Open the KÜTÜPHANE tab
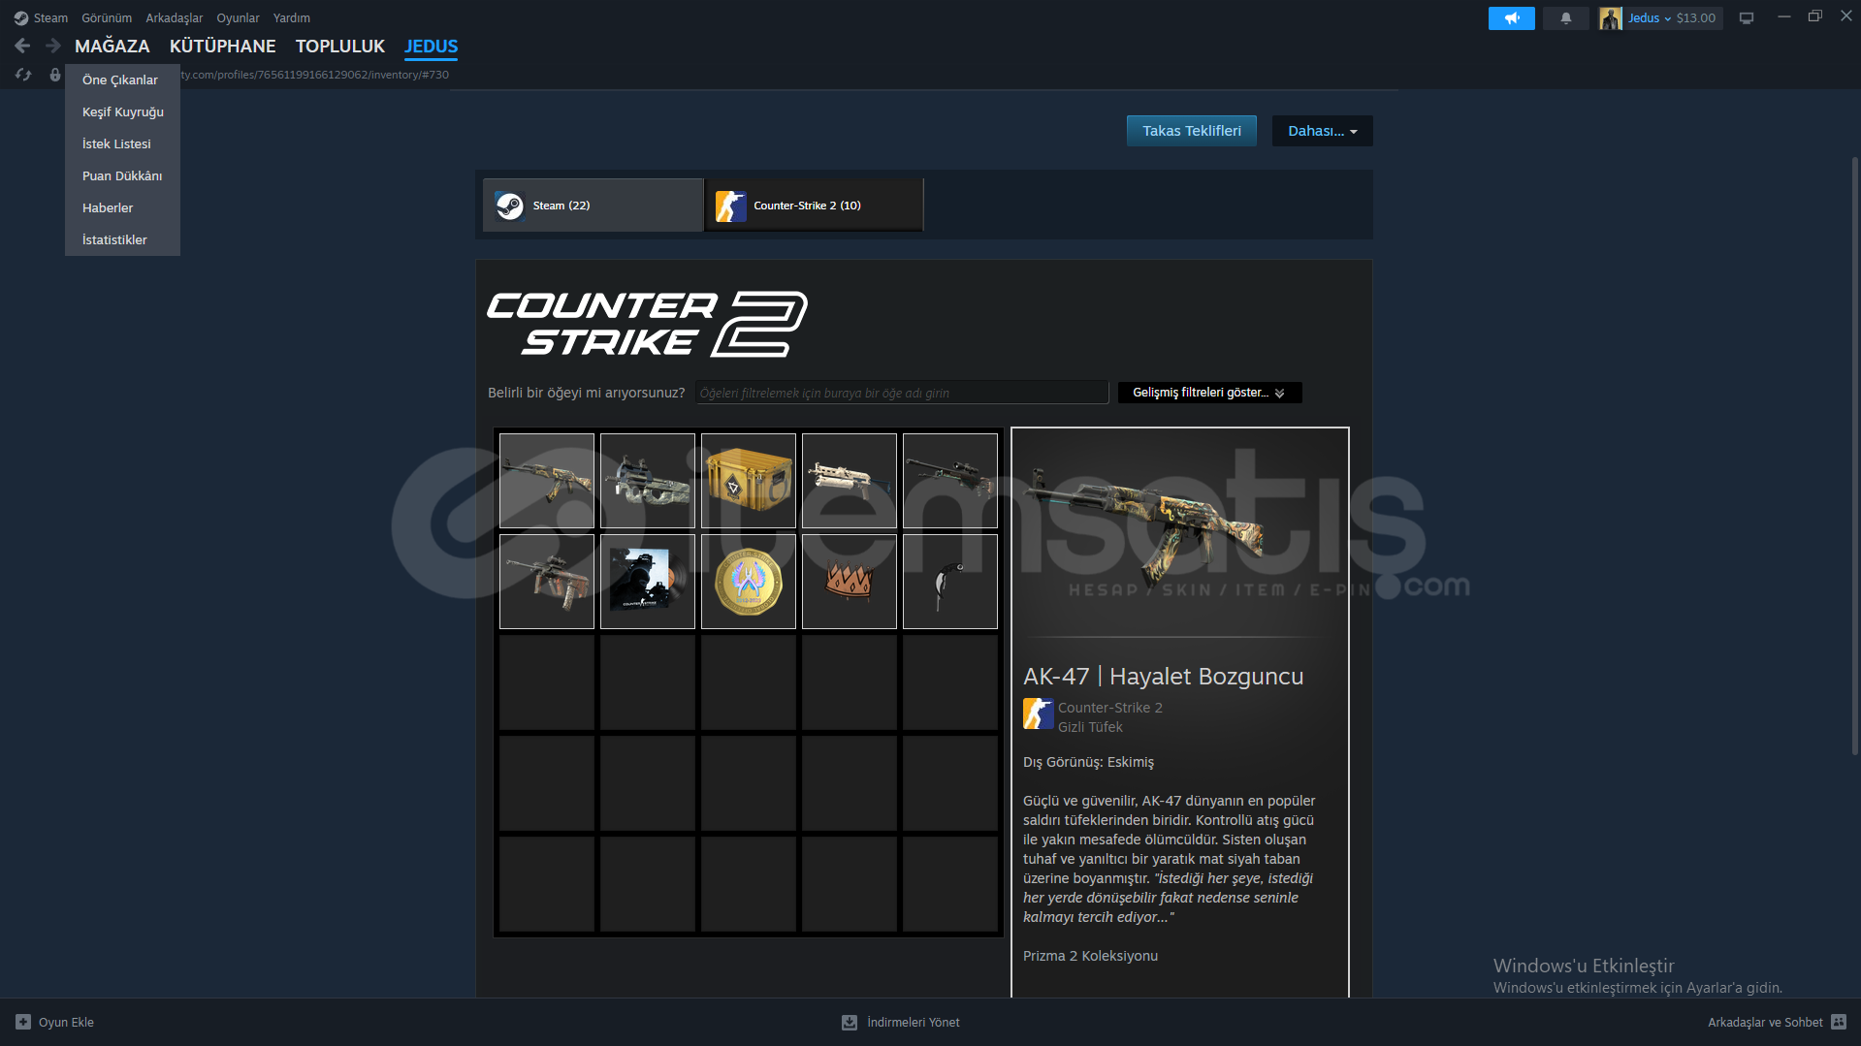This screenshot has height=1046, width=1861. coord(222,46)
